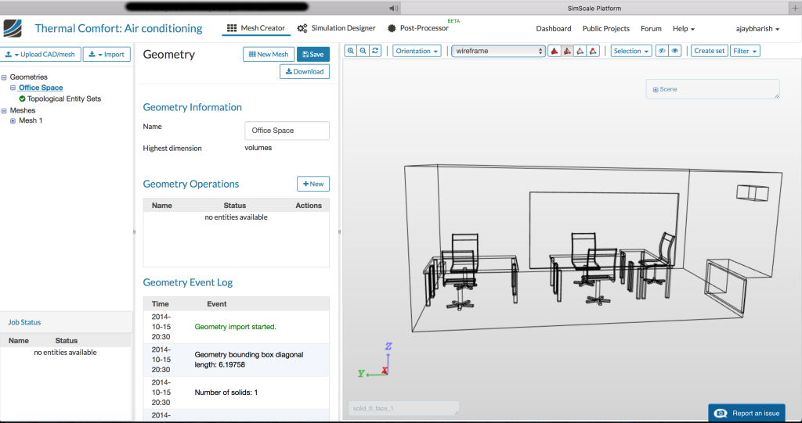This screenshot has height=423, width=802.
Task: Click the SimScale Platform browser tab
Action: 594,8
